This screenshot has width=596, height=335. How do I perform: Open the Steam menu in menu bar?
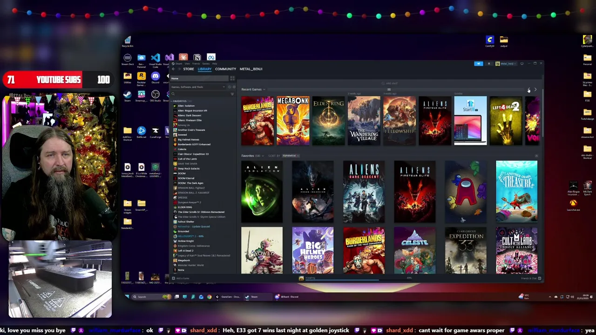(x=179, y=63)
